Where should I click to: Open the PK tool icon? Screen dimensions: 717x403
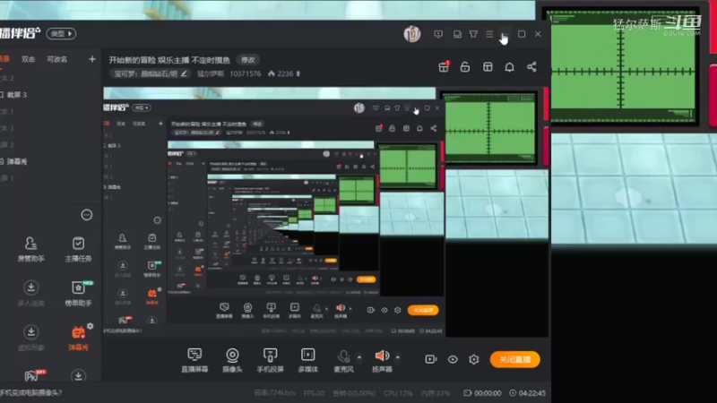34,375
